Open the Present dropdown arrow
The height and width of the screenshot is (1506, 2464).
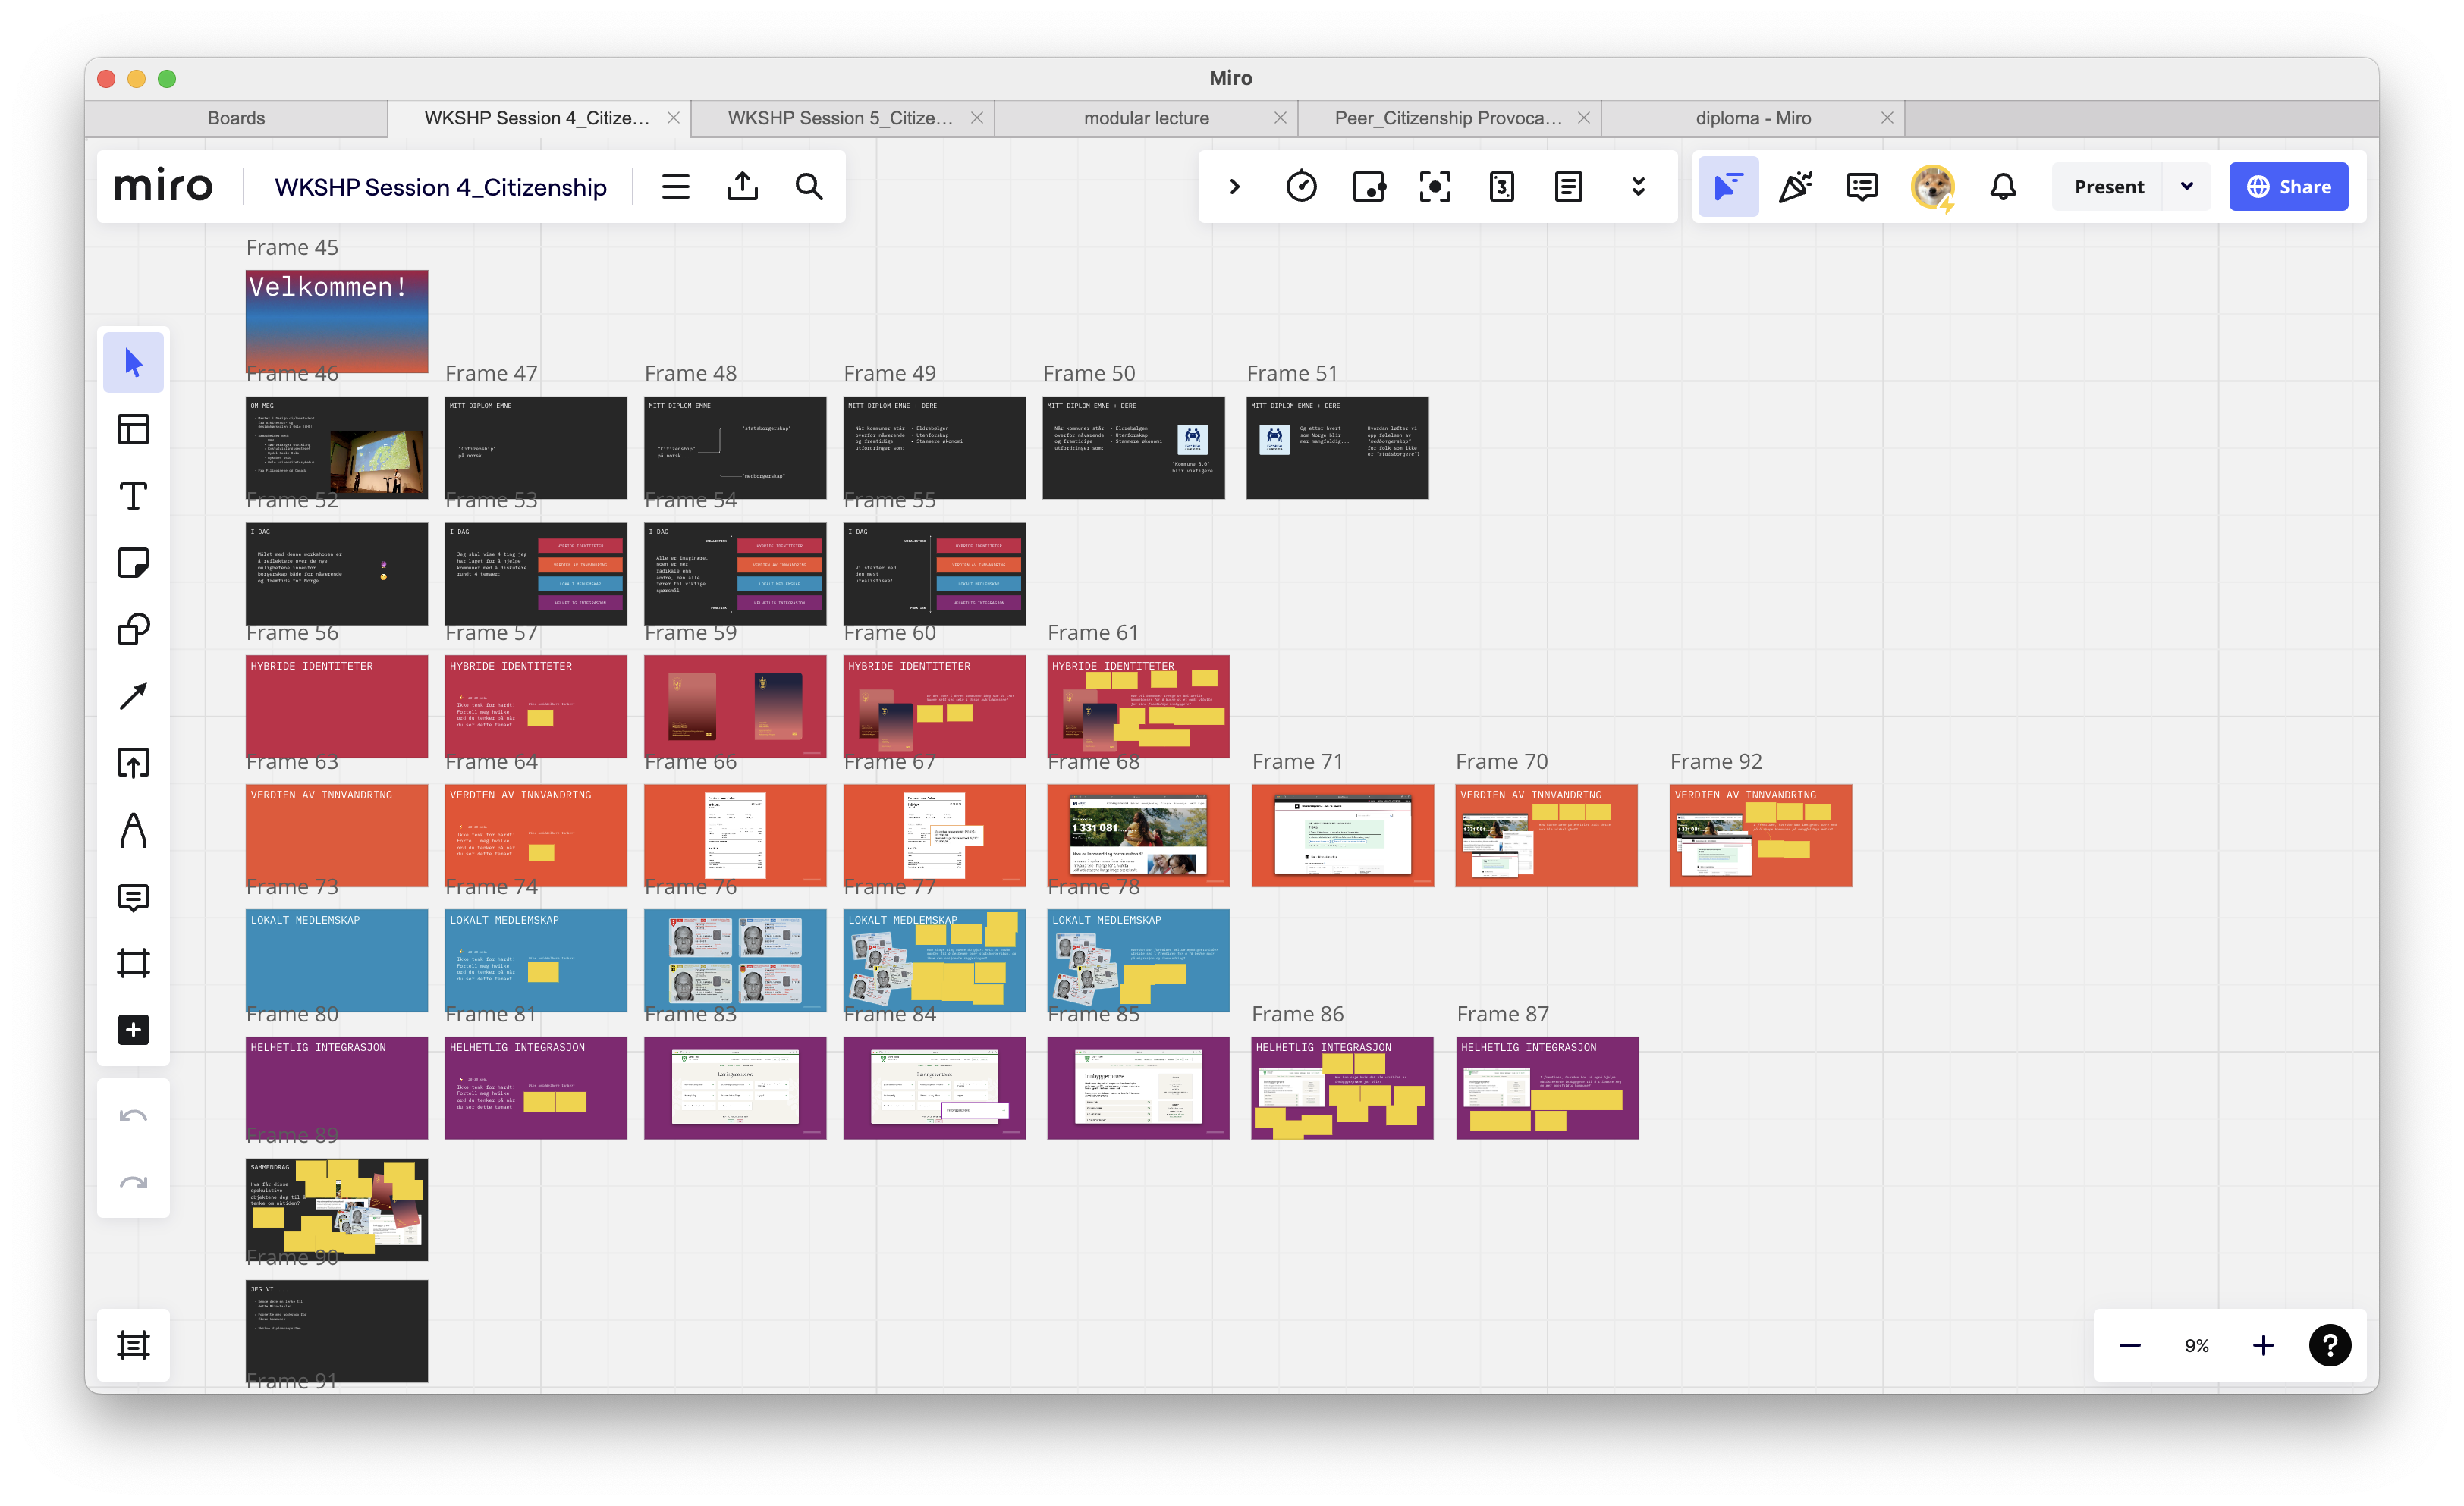pos(2187,187)
